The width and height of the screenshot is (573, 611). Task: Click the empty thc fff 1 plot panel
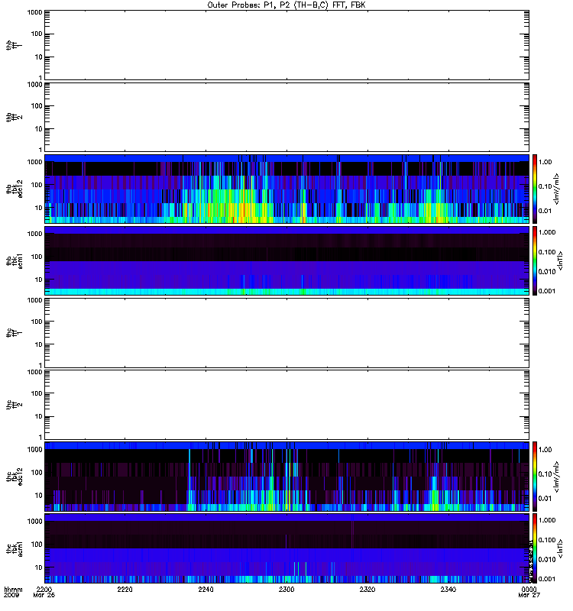point(287,333)
